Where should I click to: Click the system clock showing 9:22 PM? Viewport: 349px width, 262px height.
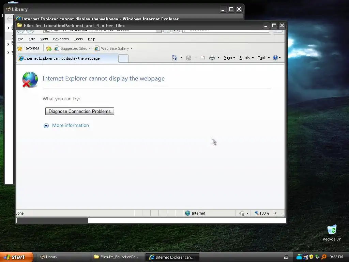(x=336, y=257)
